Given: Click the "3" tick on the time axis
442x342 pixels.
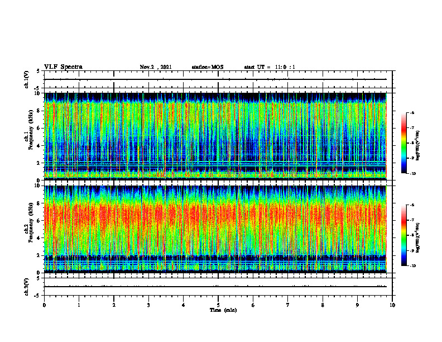Looking at the screenshot, I should [148, 305].
